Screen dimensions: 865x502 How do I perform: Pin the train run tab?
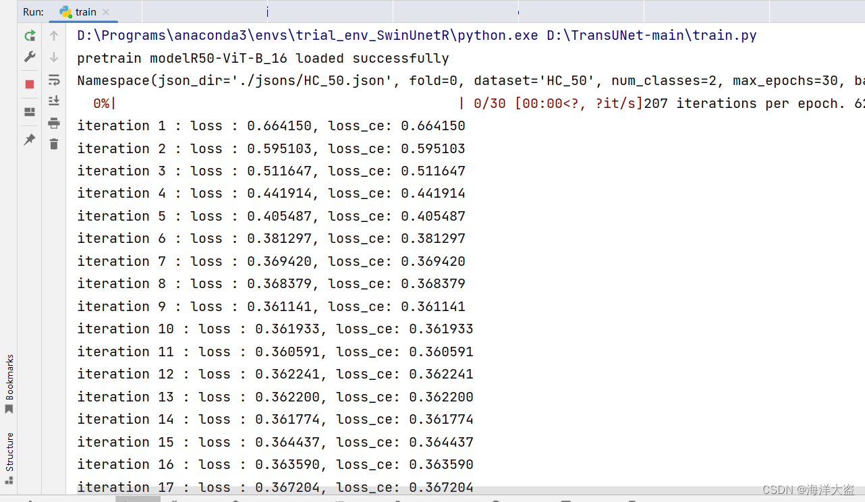pyautogui.click(x=30, y=140)
